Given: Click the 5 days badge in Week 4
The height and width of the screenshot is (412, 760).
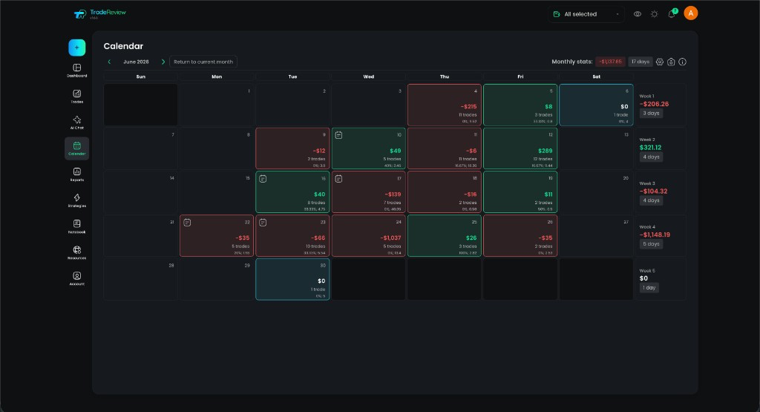Looking at the screenshot, I should [x=651, y=244].
